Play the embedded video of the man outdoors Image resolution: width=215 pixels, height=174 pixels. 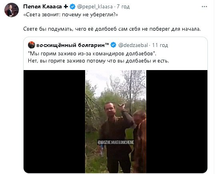(x=116, y=121)
